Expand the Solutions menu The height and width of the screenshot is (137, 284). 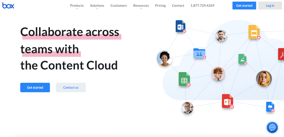97,6
